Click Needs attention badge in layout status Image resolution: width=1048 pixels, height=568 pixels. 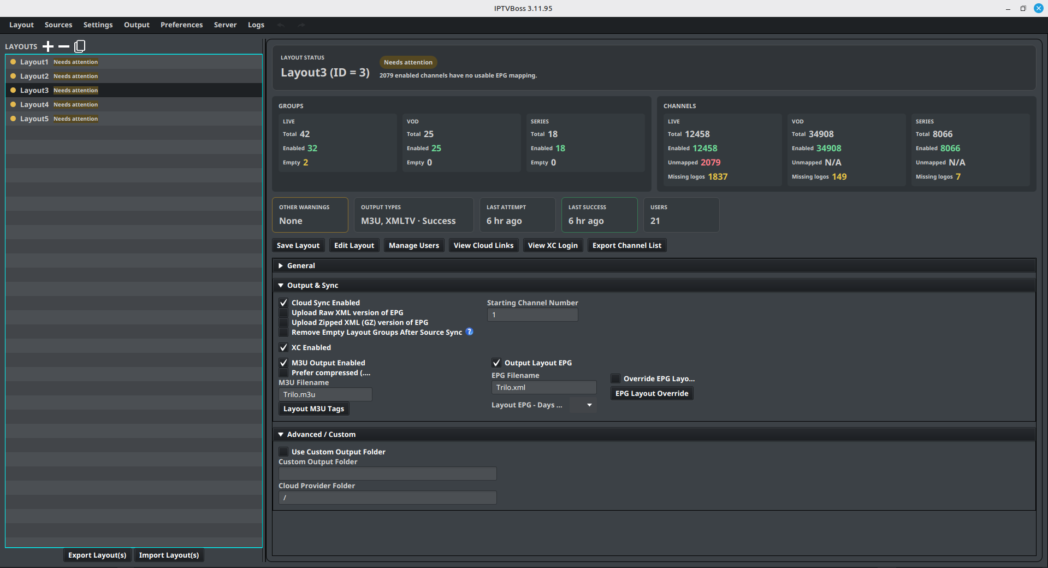tap(408, 62)
